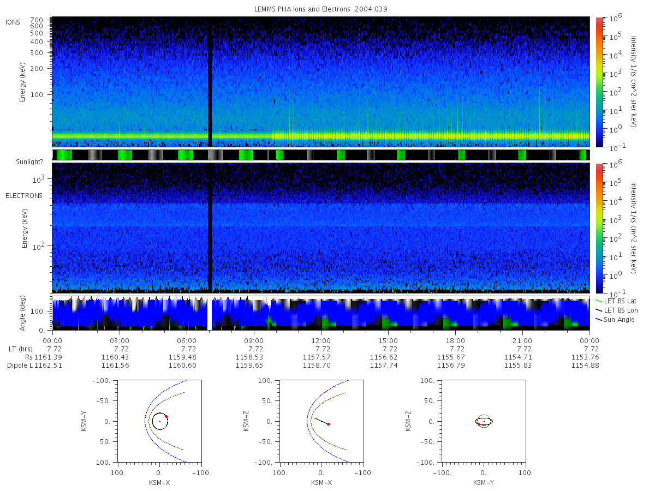Click the first green block in Sunlight bar
Viewport: 655px width, 491px height.
coord(64,155)
